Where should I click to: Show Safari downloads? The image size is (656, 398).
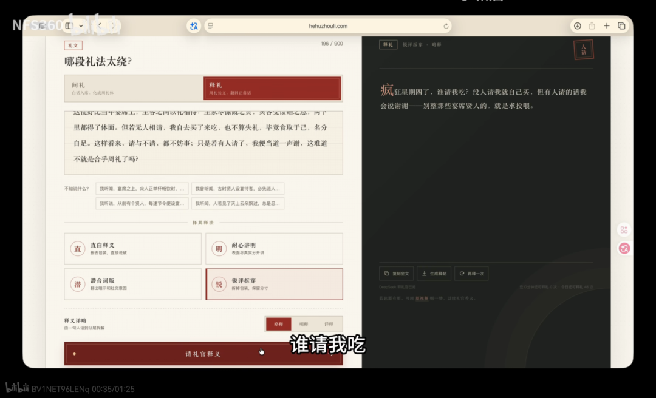coord(578,26)
